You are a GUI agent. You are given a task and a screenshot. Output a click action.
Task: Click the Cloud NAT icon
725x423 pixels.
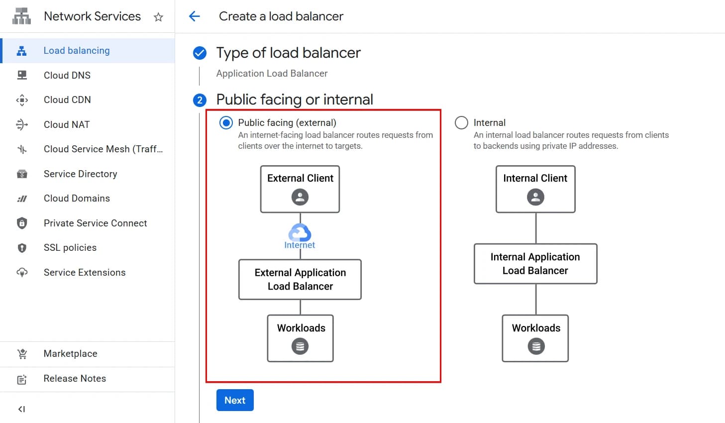[x=22, y=124]
